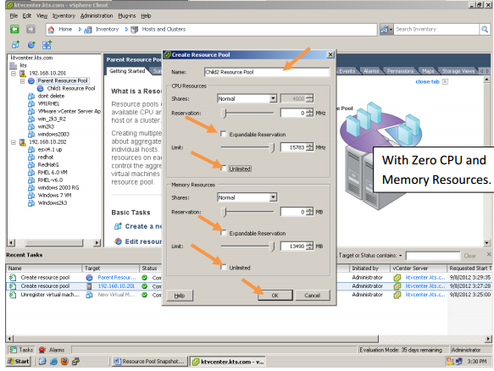Click the Help button in the dialog

click(x=180, y=296)
